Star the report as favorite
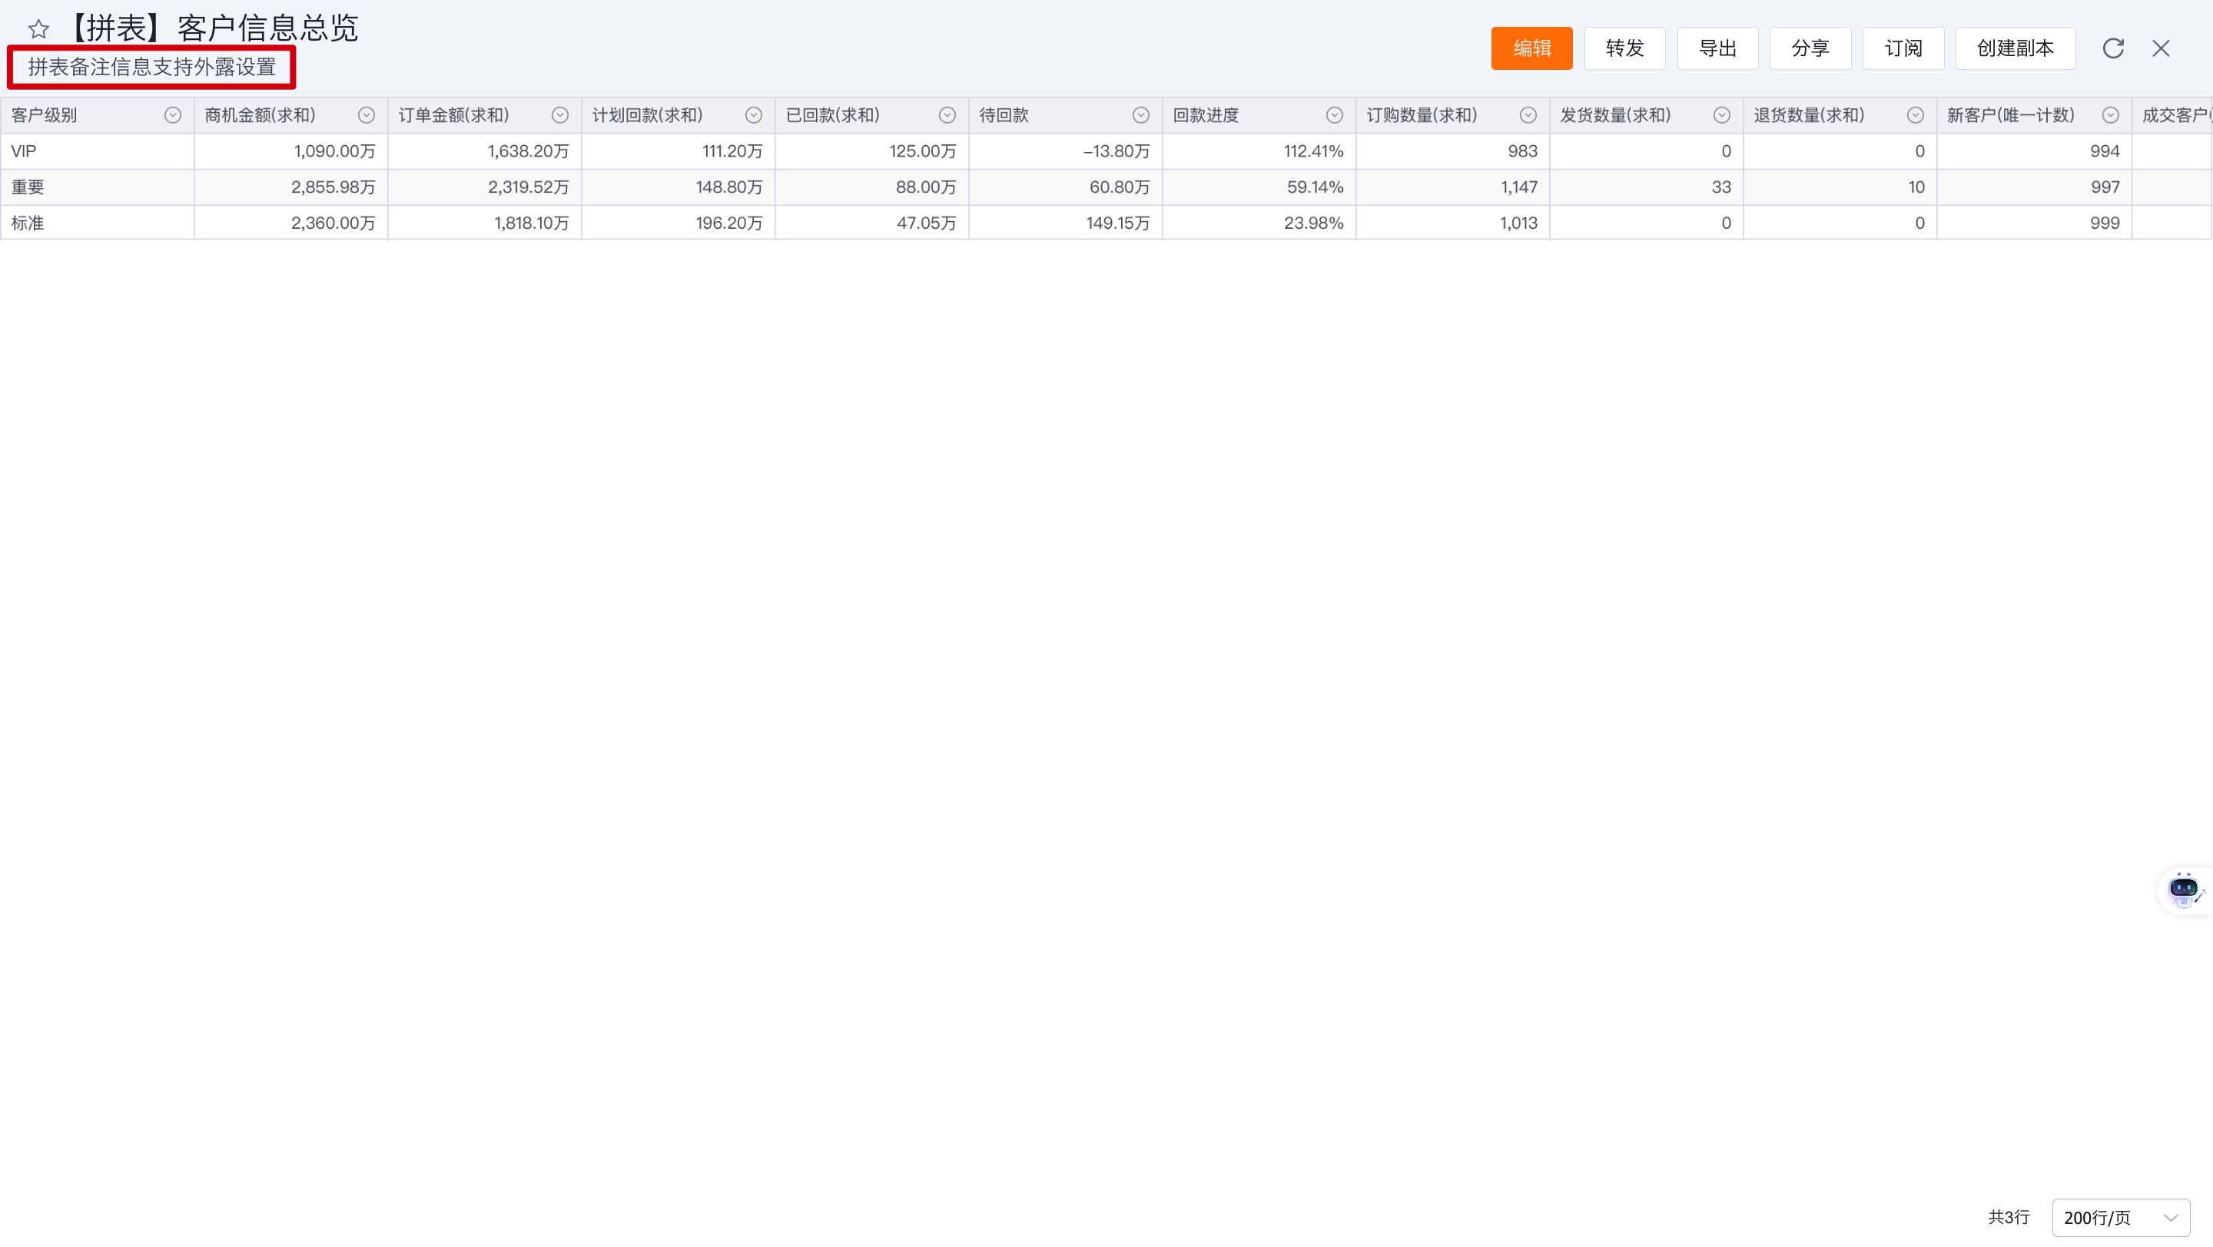 (38, 30)
